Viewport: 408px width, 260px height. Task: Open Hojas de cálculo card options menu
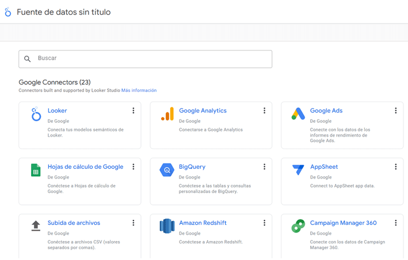tap(134, 166)
